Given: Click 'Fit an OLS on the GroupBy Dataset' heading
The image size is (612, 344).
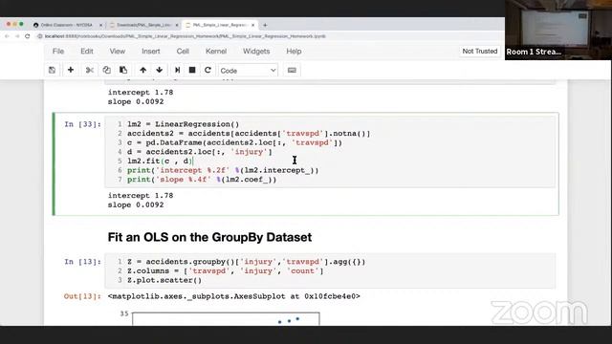Looking at the screenshot, I should pos(209,237).
